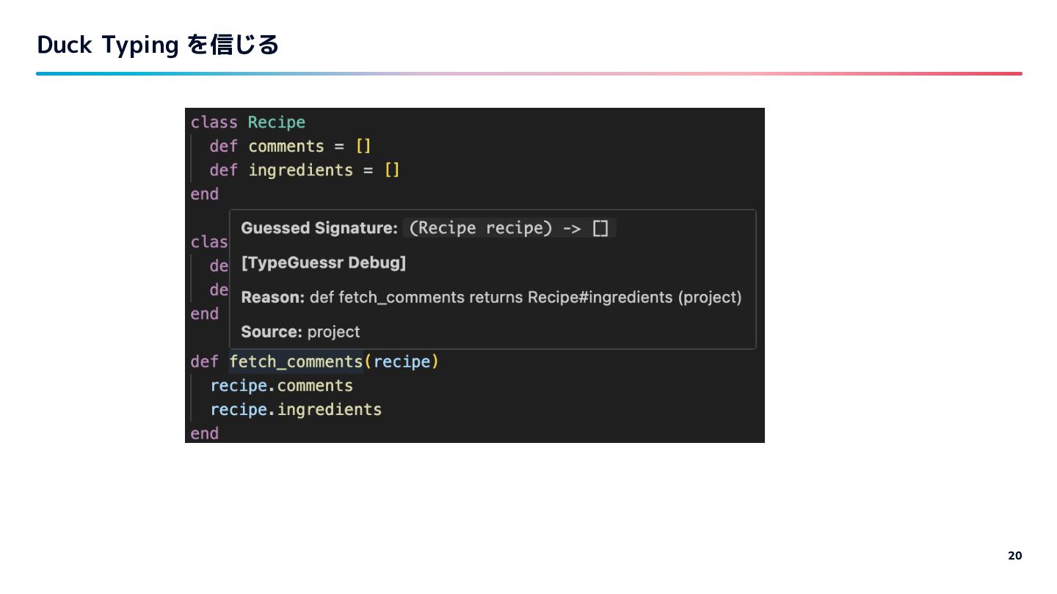Click the empty array after comments
Screen dimensions: 1057x594
[363, 146]
